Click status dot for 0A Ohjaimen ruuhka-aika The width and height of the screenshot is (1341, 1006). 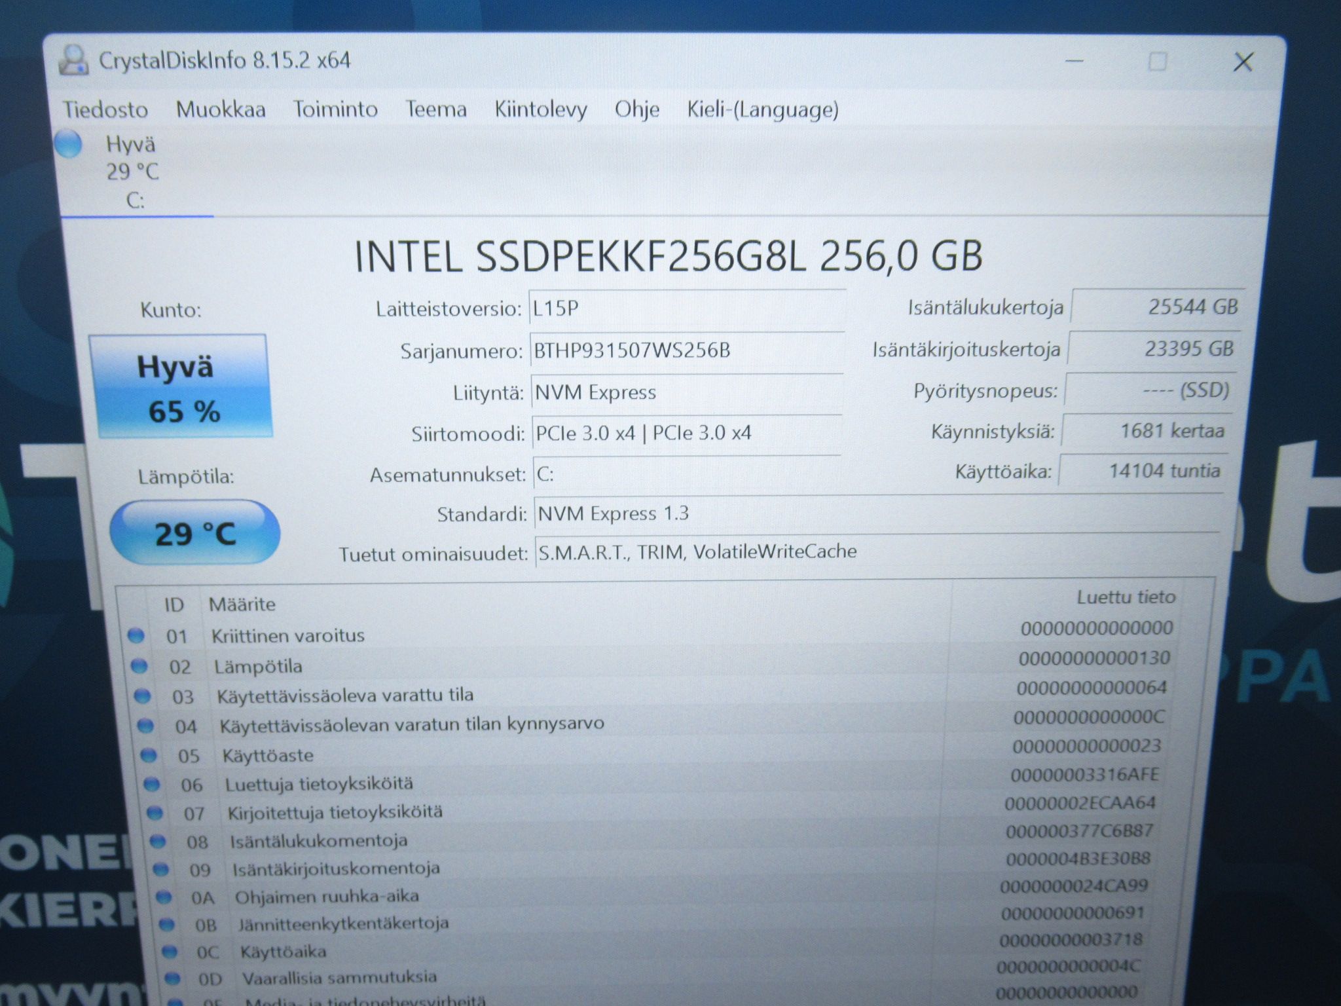pos(164,897)
